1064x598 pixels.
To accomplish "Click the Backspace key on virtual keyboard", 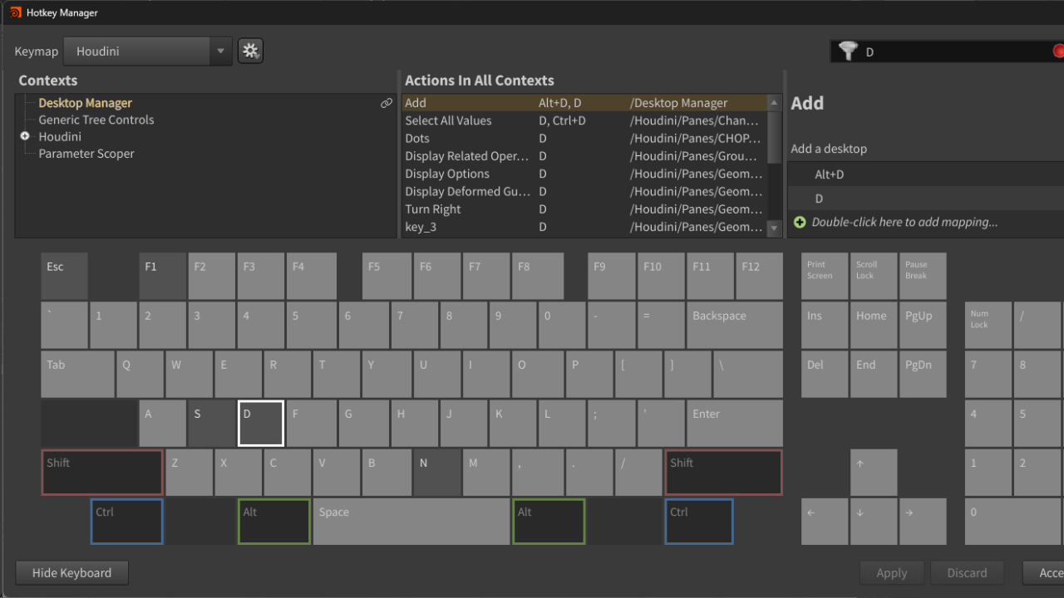I will coord(735,326).
